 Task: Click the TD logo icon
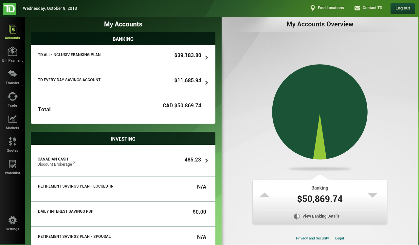tap(9, 8)
